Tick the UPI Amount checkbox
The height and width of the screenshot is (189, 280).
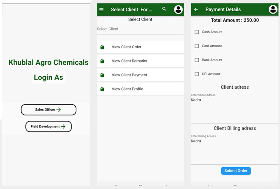197,74
